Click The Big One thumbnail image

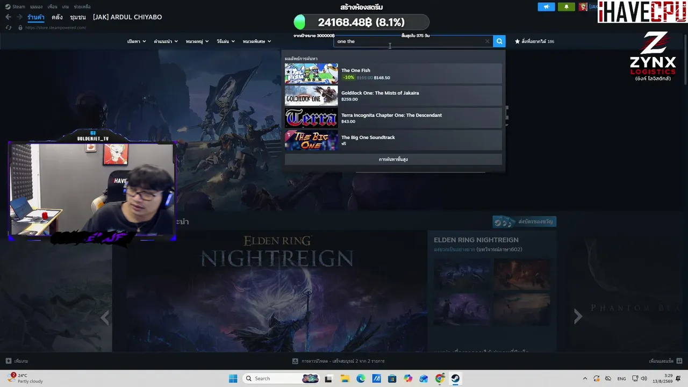(311, 140)
